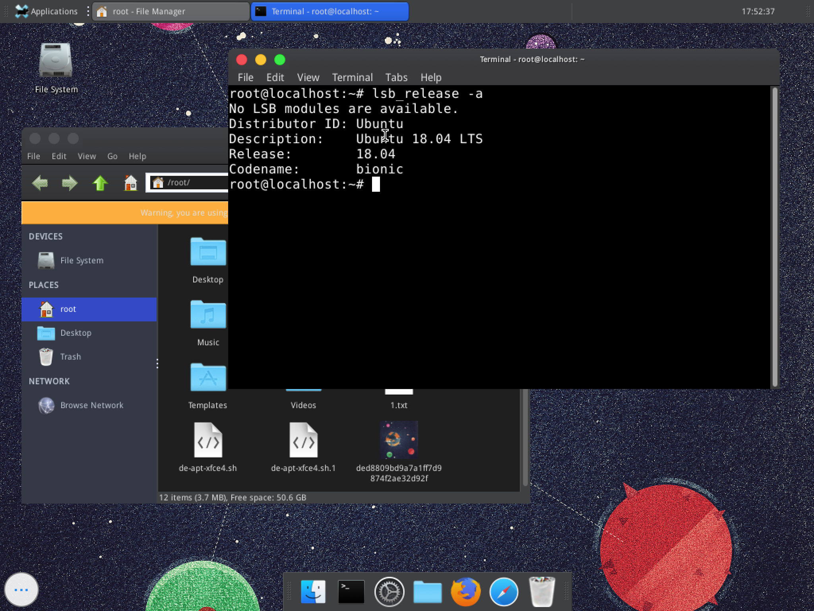Select the Music folder icon
The width and height of the screenshot is (814, 611).
[208, 315]
